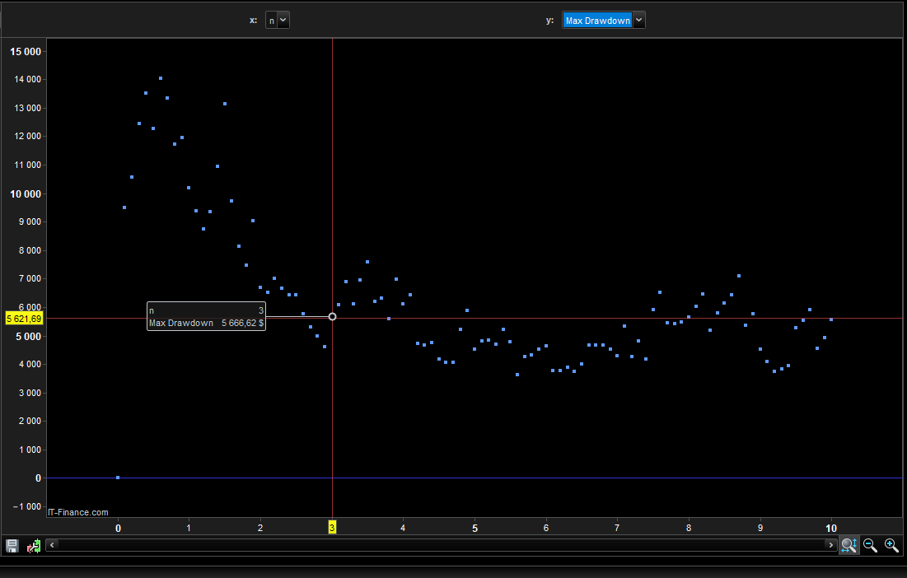Click the data point at n=0 on zero line

click(x=118, y=478)
